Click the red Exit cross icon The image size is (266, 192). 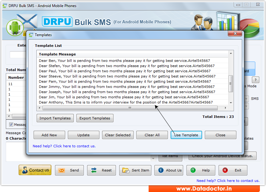(225, 170)
